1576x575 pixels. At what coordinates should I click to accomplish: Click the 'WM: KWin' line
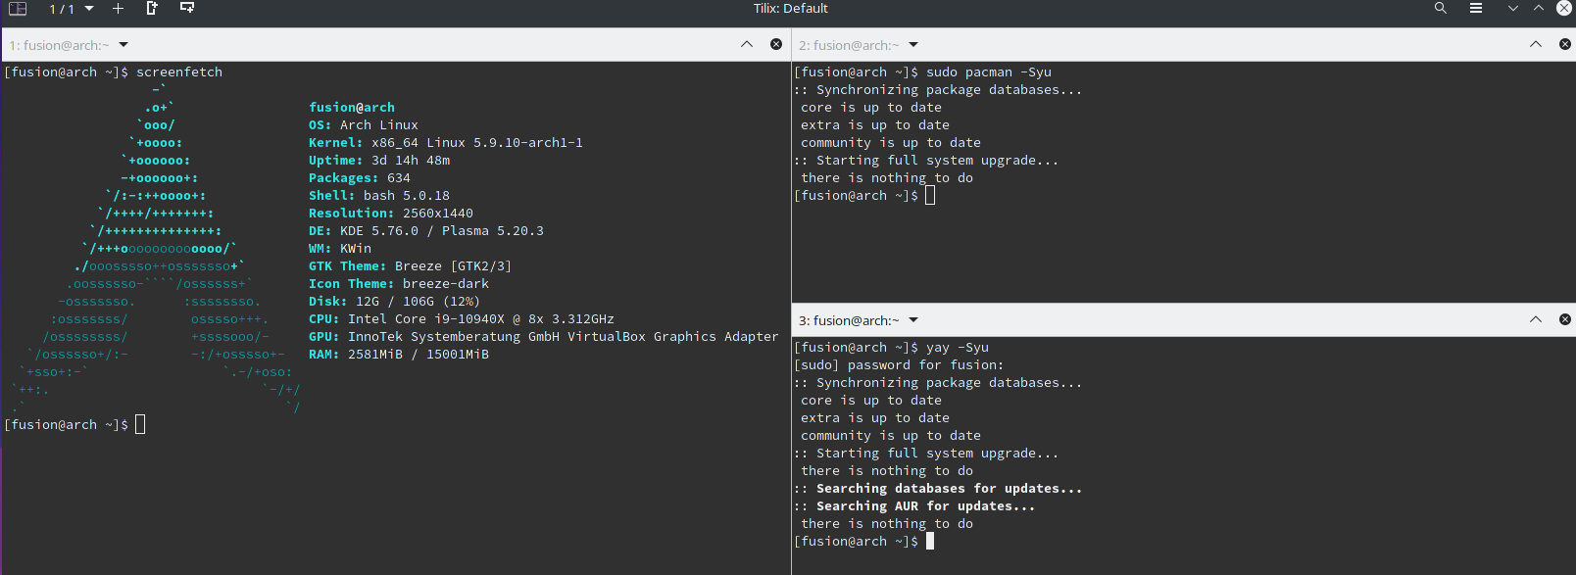click(340, 249)
